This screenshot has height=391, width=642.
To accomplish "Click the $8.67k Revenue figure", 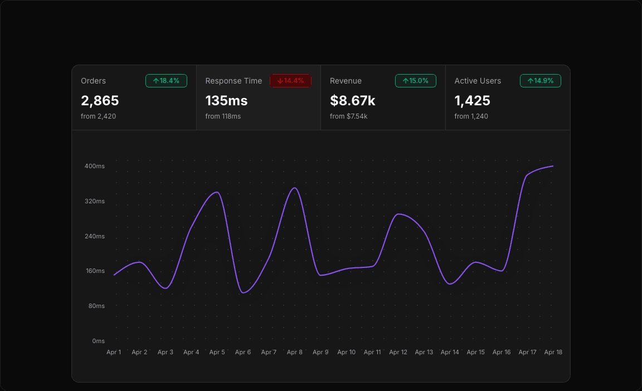I will point(352,101).
